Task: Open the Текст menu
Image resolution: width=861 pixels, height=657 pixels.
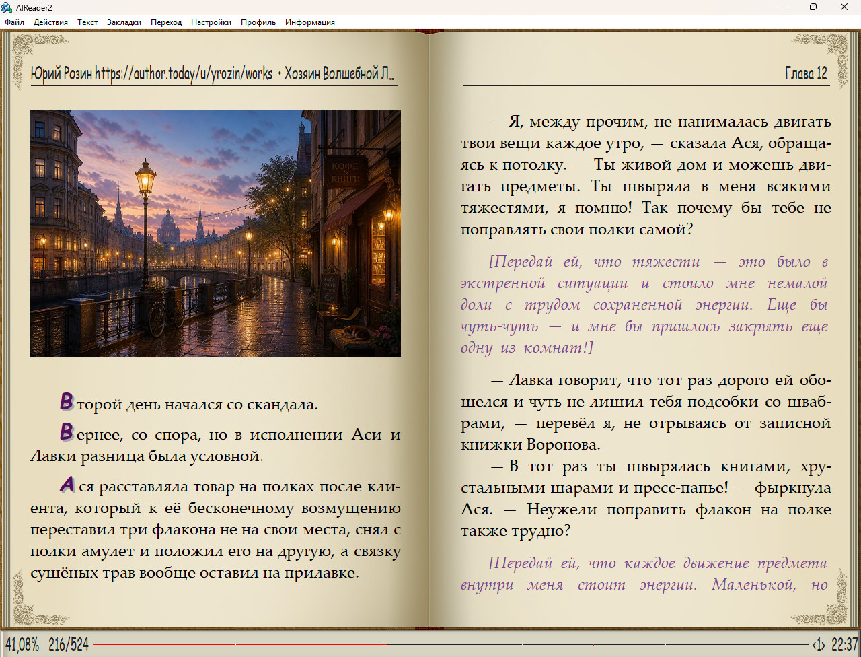Action: coord(87,22)
